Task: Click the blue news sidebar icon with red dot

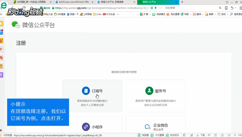Action: click(1, 32)
